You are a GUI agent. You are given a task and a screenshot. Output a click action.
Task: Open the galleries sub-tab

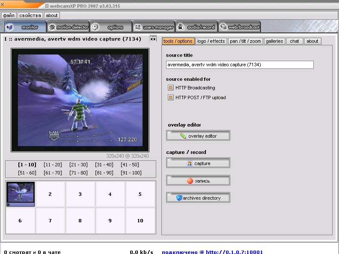click(x=274, y=41)
